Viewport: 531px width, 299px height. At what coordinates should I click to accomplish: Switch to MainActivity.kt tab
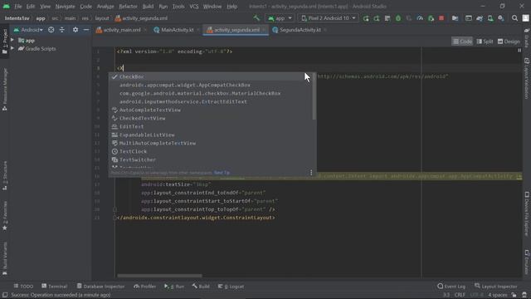tap(177, 30)
